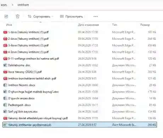Screen dimensions: 163x138
Task: Click type cell of Pedkengash .docx row
Action: pyautogui.click(x=124, y=105)
